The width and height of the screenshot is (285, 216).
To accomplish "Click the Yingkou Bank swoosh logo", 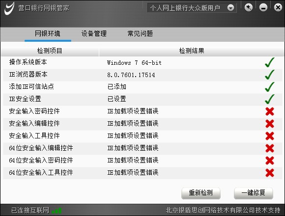I will tap(9, 8).
